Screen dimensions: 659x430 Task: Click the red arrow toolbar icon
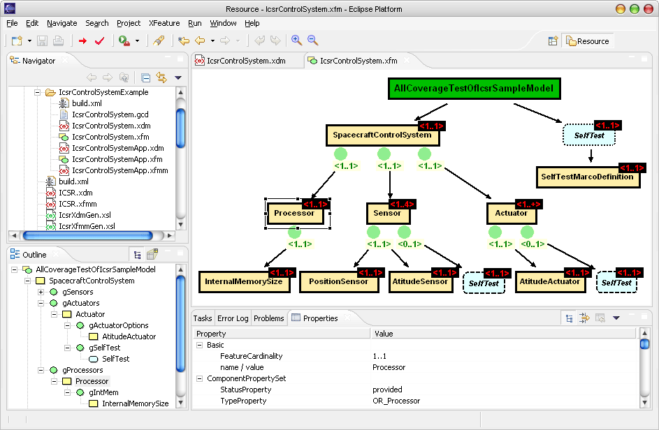pos(82,40)
